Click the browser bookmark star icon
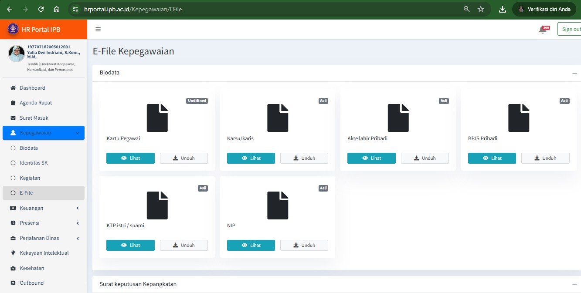 pos(481,9)
